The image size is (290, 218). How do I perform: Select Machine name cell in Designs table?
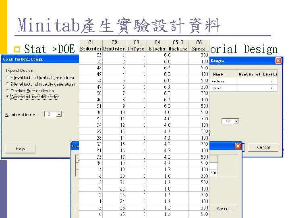224,81
